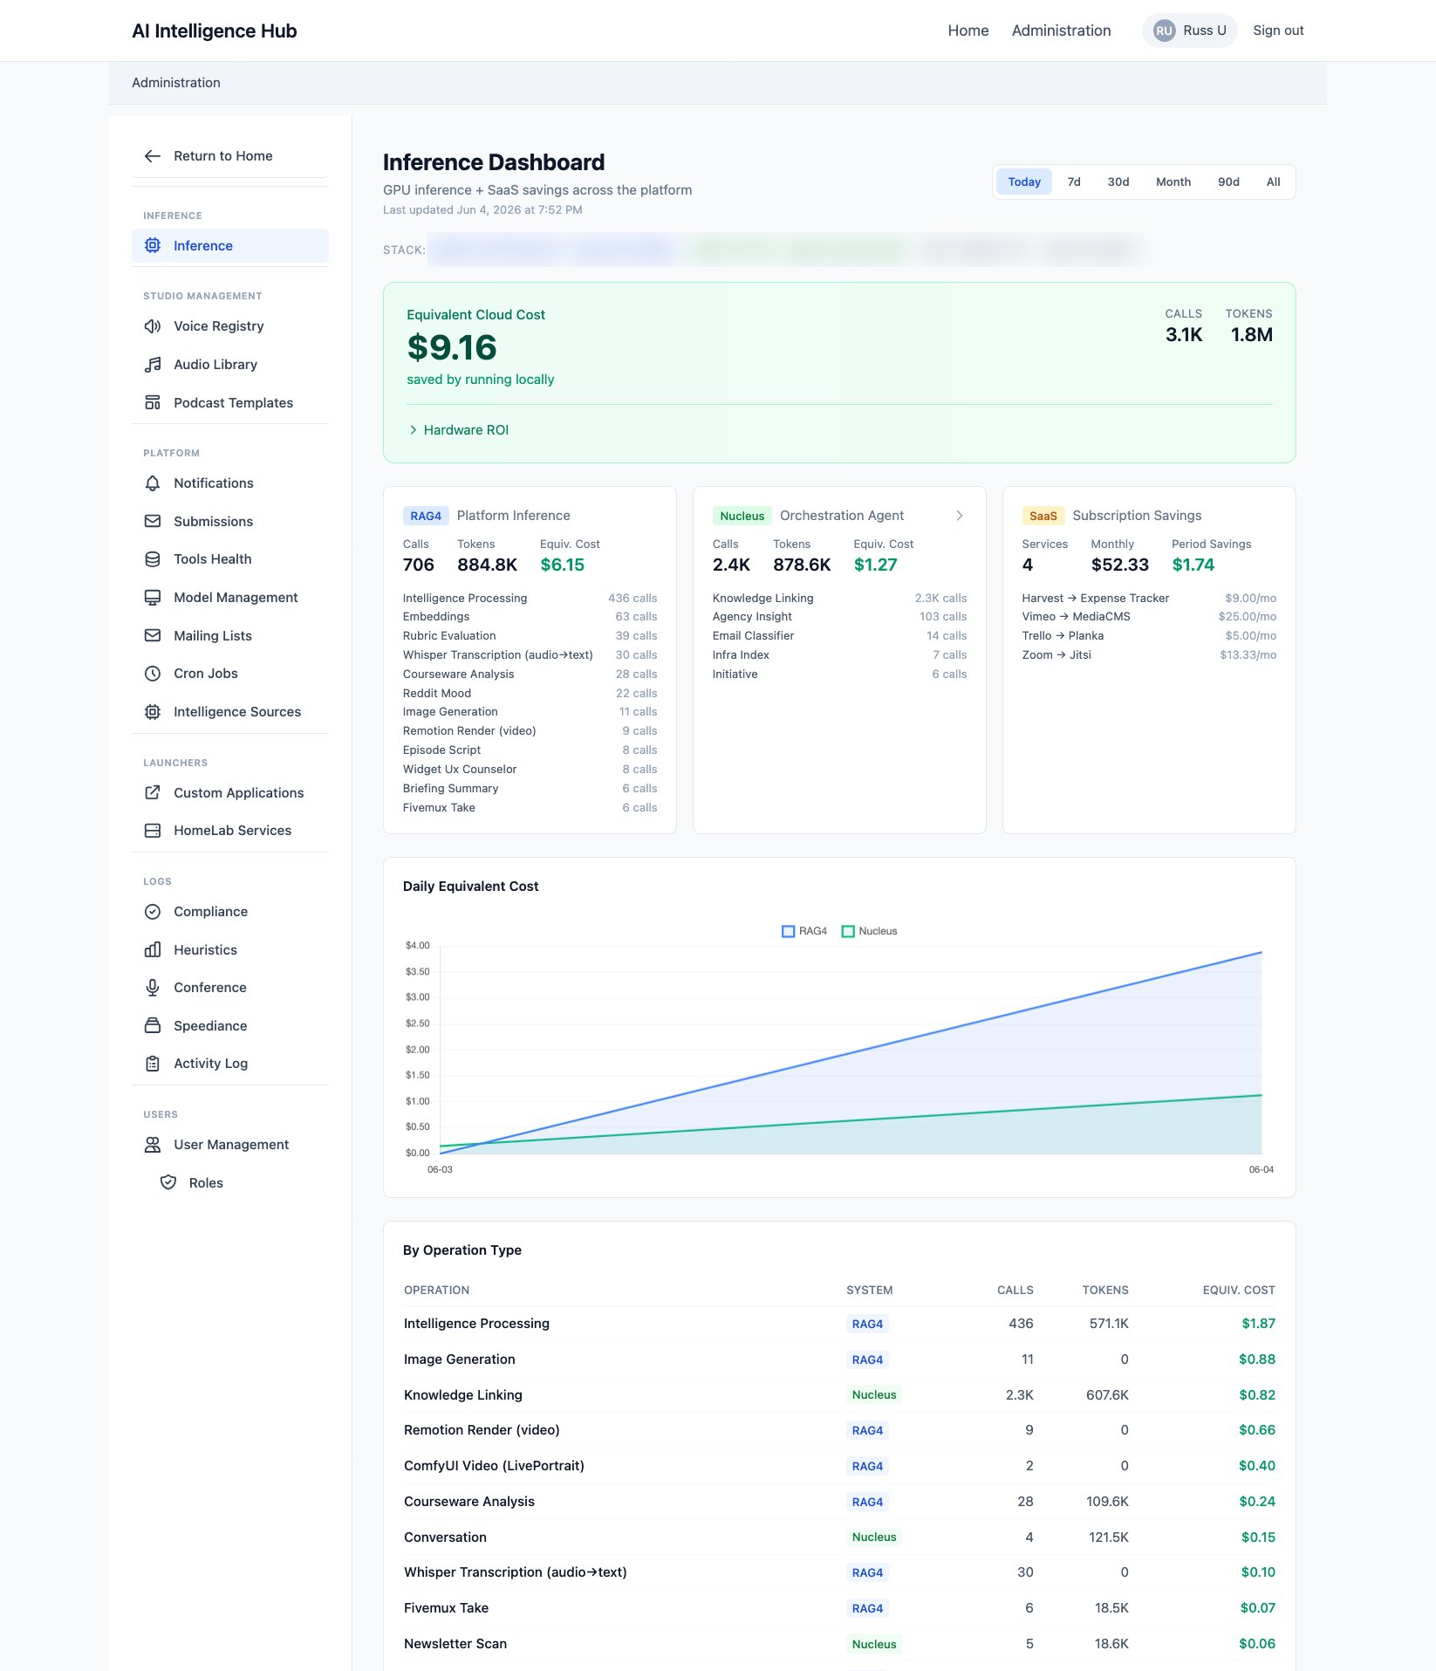1436x1671 pixels.
Task: Click the Intelligence Processing table row
Action: click(x=839, y=1324)
